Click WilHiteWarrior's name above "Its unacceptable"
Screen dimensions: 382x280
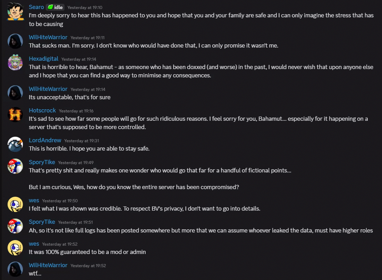pyautogui.click(x=48, y=89)
